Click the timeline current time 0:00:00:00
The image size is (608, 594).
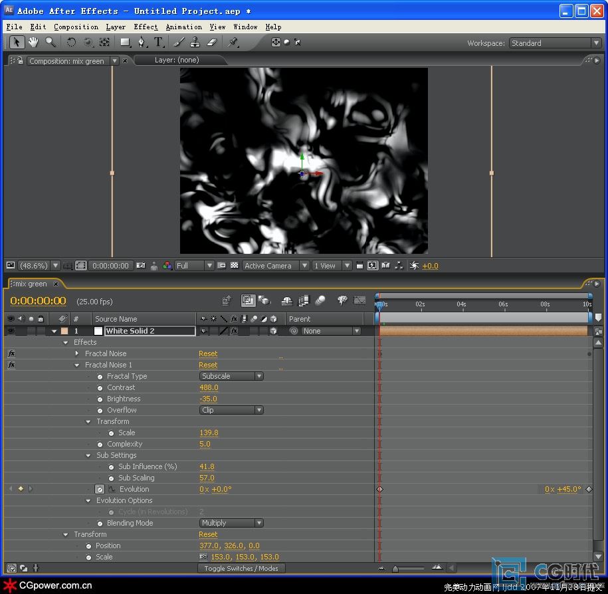[38, 301]
